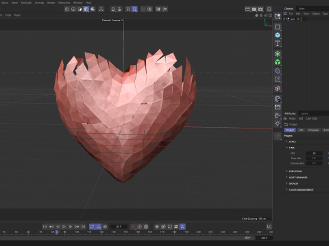Toggle the Enable Snap grid icon
Viewport: 329px width, 246px height.
pos(128,9)
